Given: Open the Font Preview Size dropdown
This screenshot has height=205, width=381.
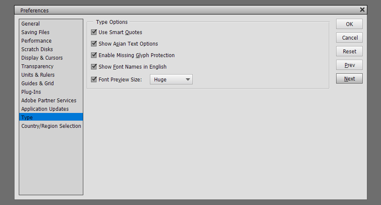Looking at the screenshot, I should point(171,79).
